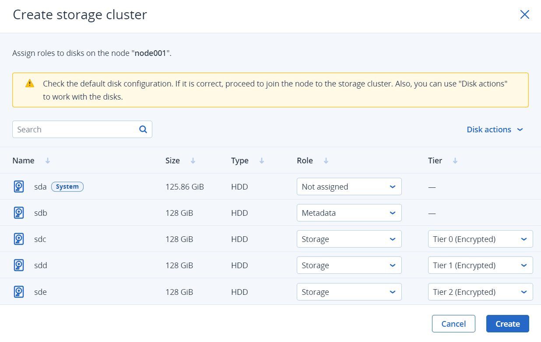Sort the table by Size column
The image size is (541, 342).
tap(193, 160)
